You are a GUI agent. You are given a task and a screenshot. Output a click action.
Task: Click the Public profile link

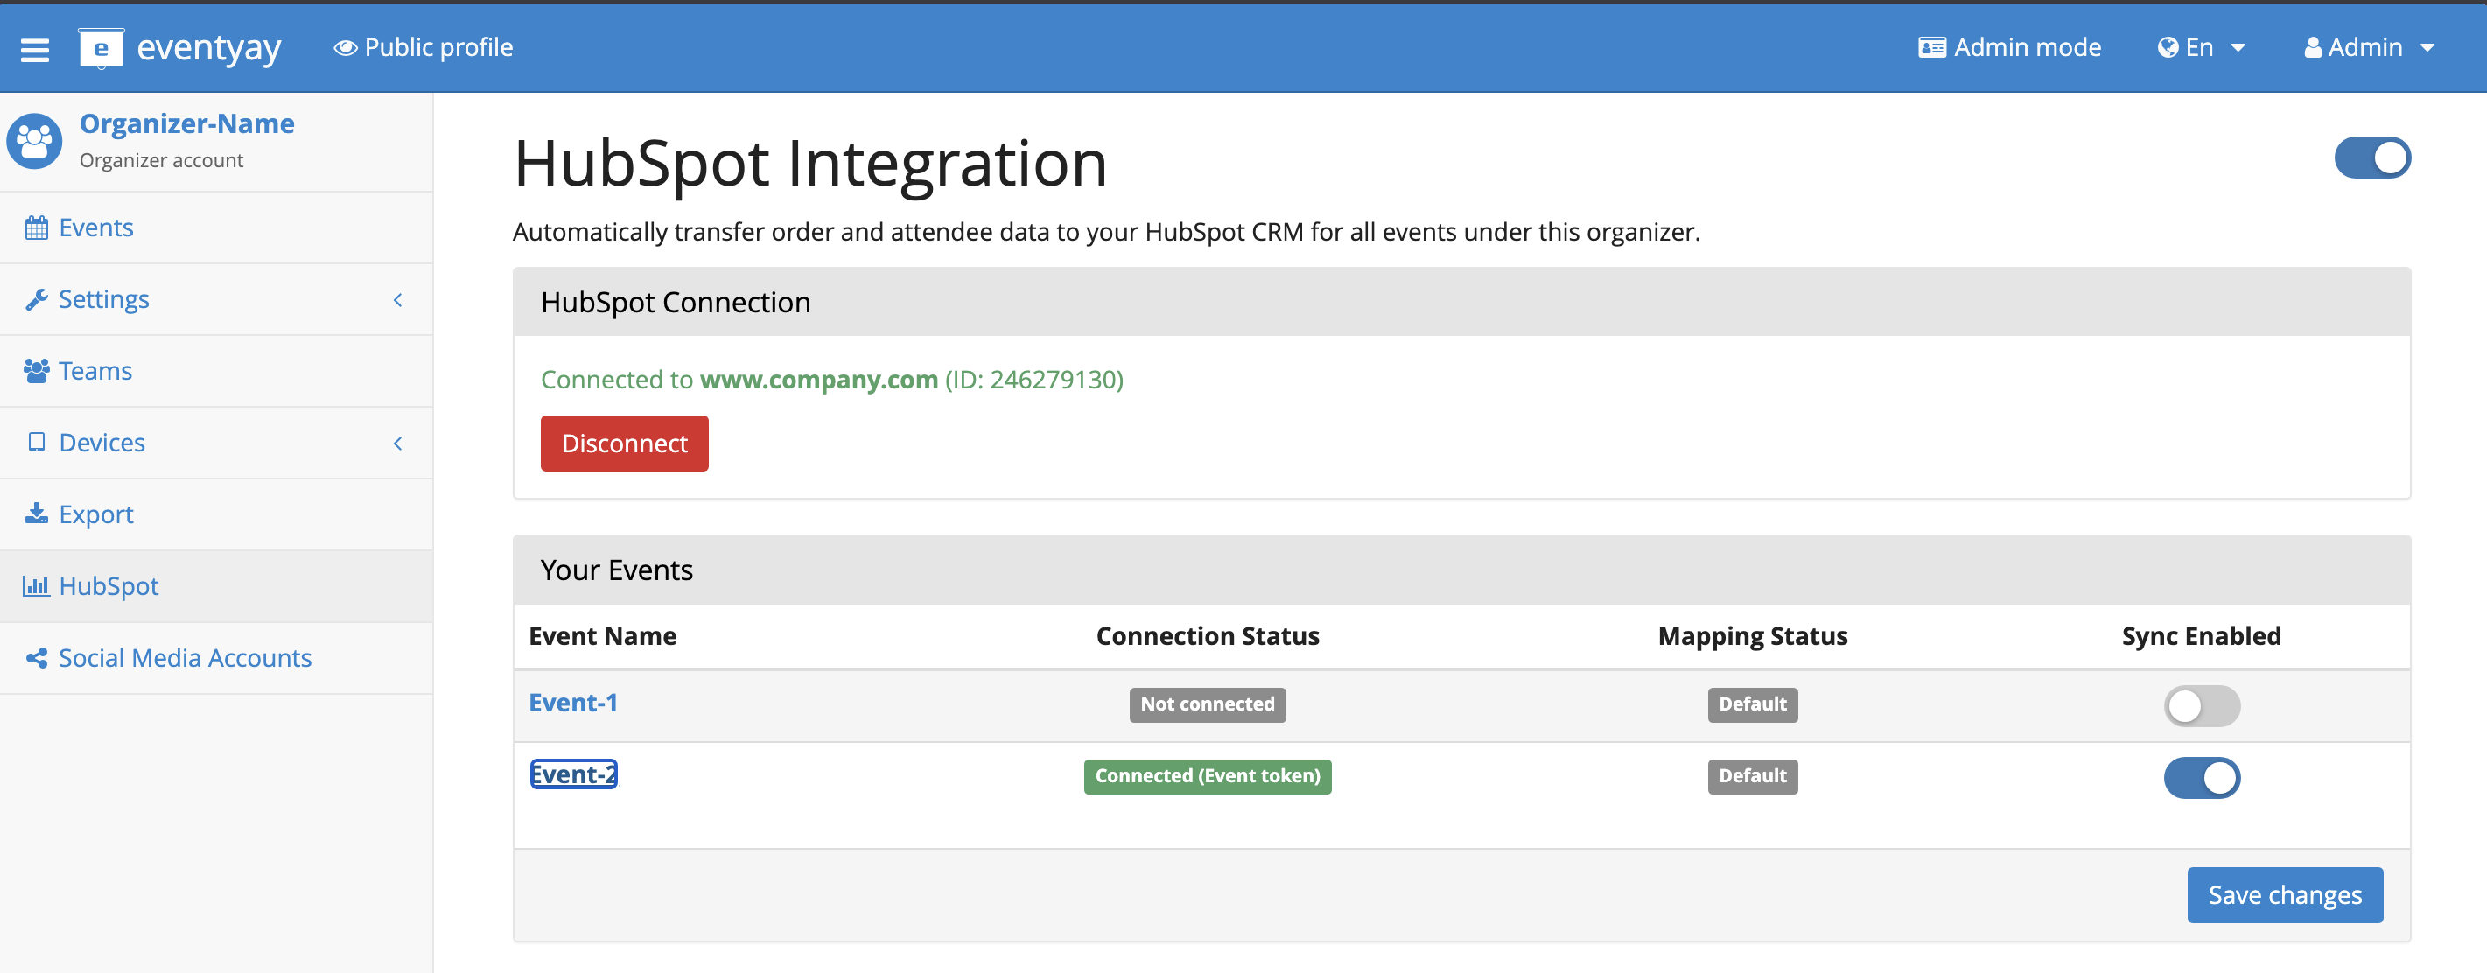pyautogui.click(x=423, y=47)
